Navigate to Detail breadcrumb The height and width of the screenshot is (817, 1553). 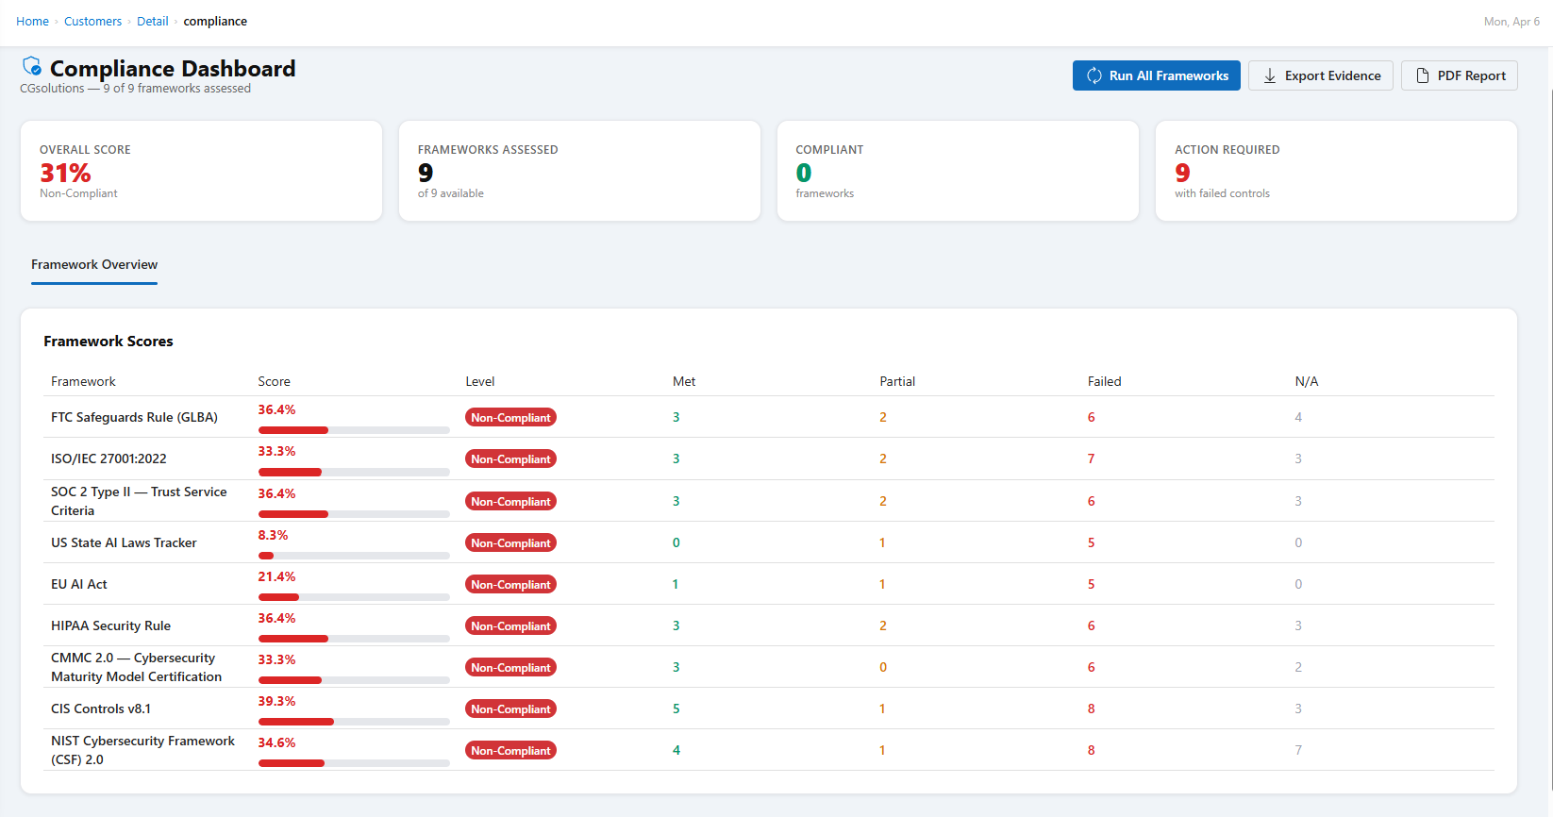point(152,21)
